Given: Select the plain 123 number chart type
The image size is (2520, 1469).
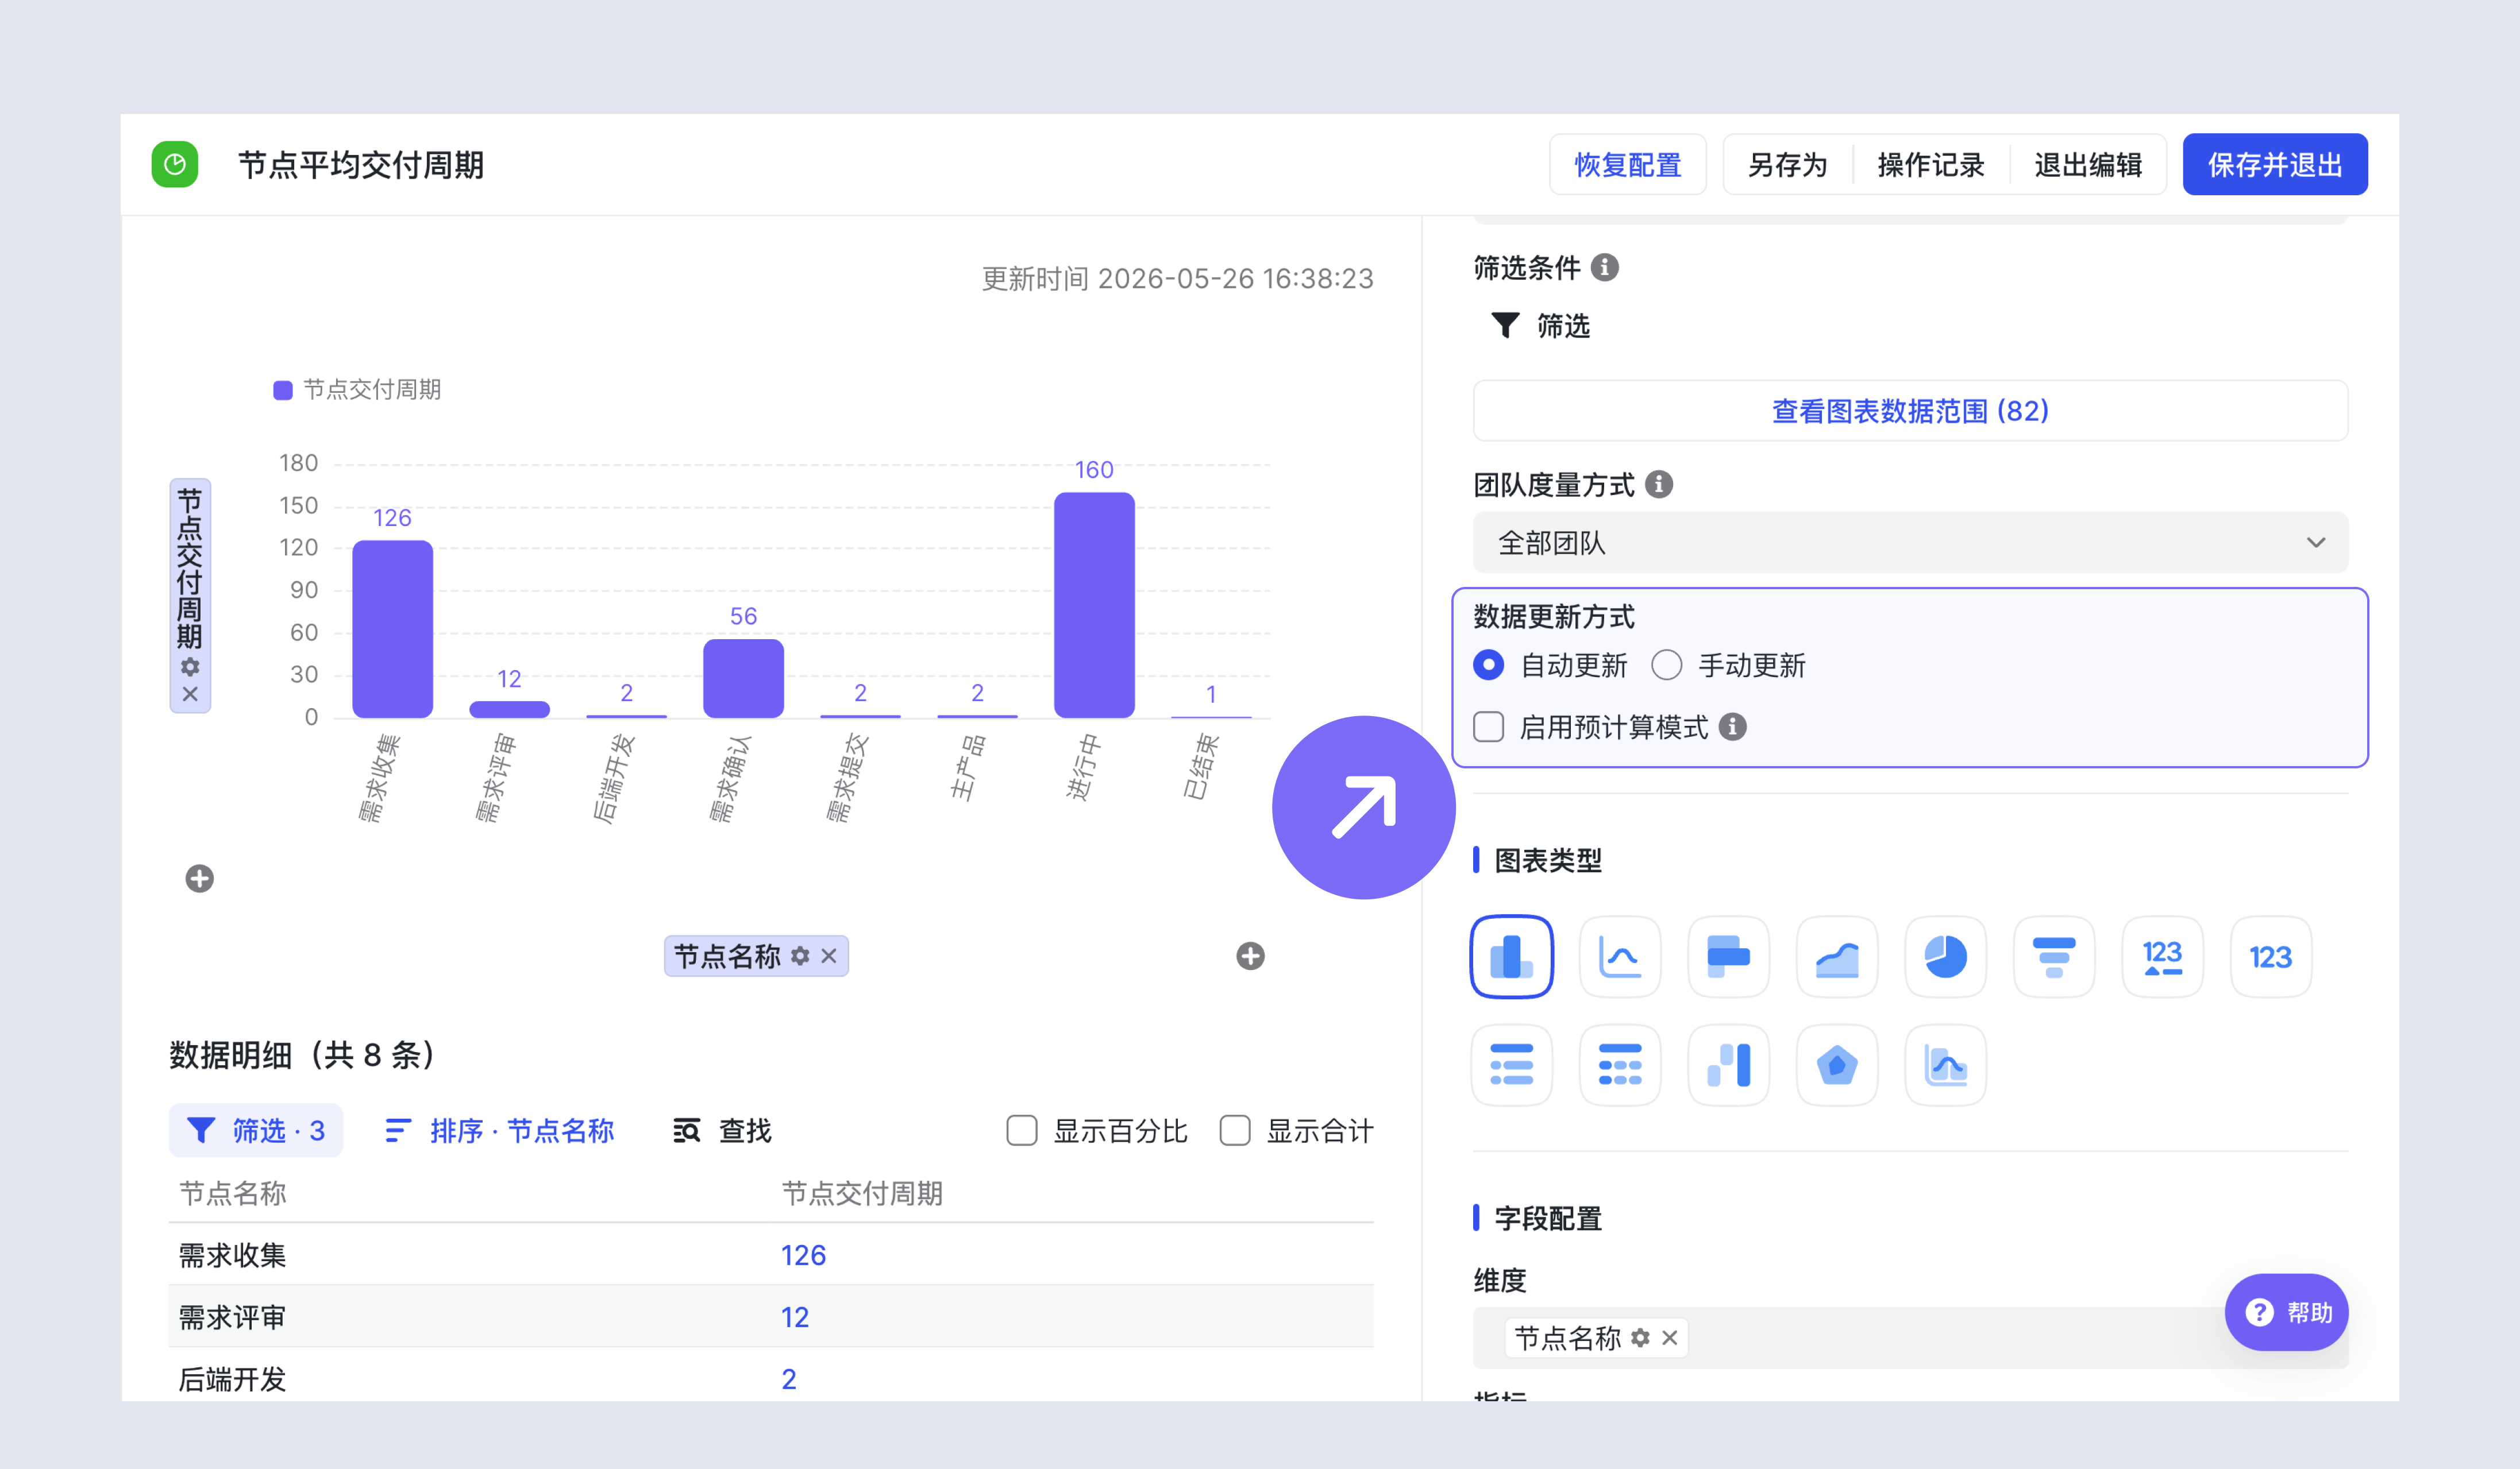Looking at the screenshot, I should pyautogui.click(x=2271, y=956).
